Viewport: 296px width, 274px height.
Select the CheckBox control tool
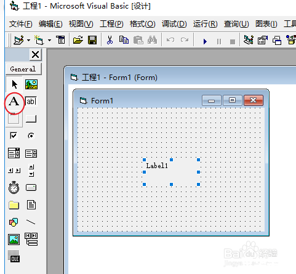[x=14, y=135]
